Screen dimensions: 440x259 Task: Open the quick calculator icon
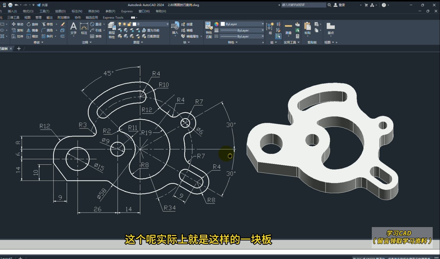[298, 36]
